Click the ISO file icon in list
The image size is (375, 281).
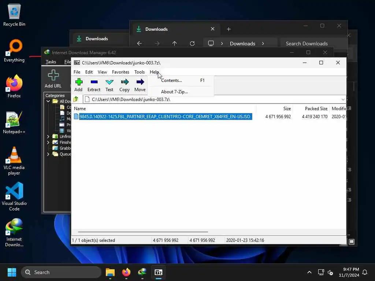pos(76,116)
